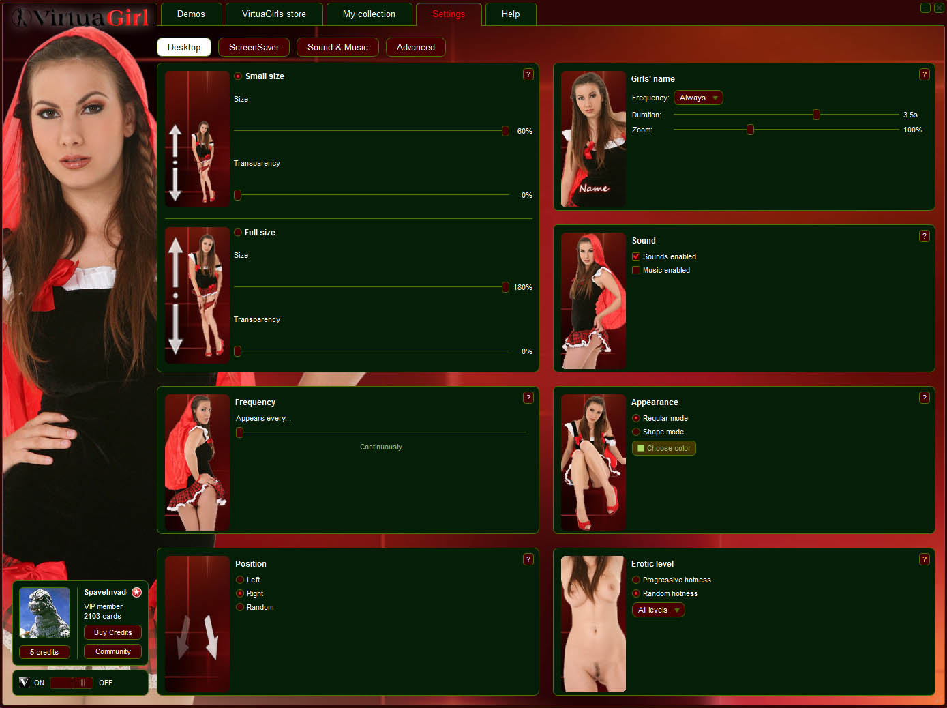Open help for the Position panel

pyautogui.click(x=528, y=559)
